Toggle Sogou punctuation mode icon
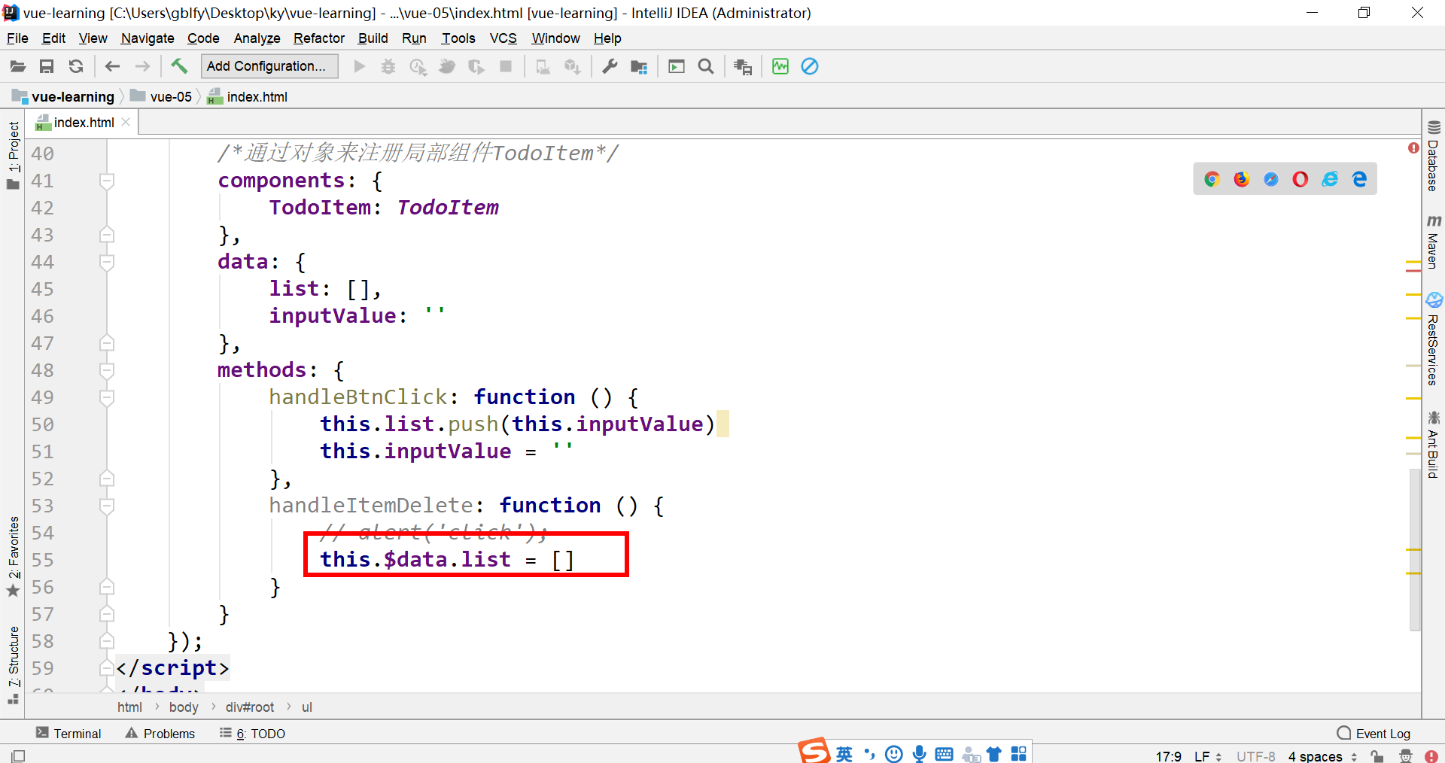Screen dimensions: 1445x763 (x=870, y=754)
